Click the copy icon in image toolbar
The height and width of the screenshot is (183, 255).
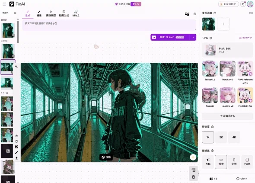click(16, 141)
